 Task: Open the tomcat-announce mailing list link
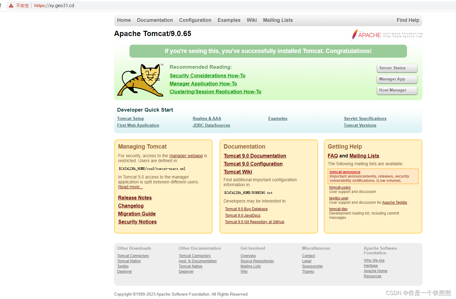[345, 172]
